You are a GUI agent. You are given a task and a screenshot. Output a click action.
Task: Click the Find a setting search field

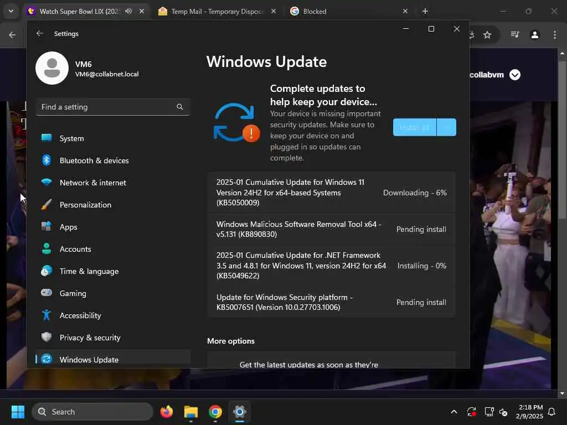(113, 107)
